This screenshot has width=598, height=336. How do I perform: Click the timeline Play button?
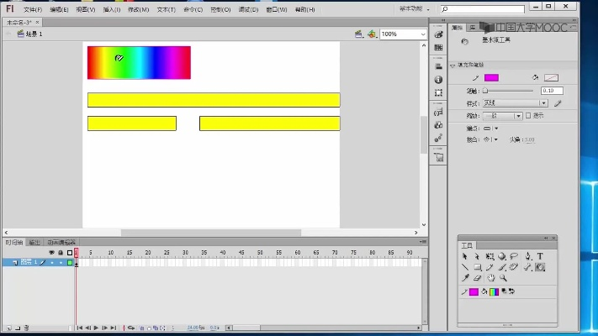click(96, 328)
